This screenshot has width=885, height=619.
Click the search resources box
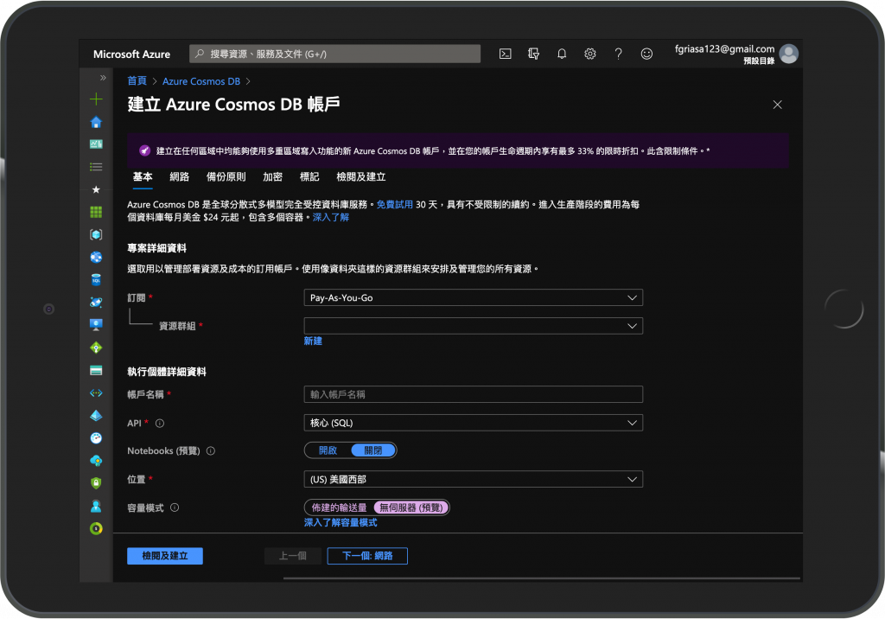coord(335,54)
